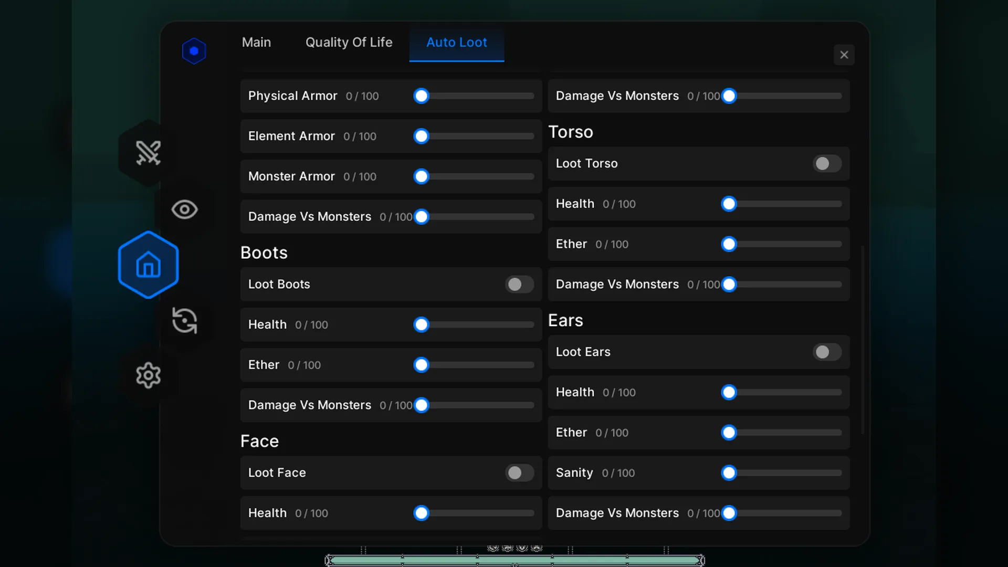Click the blue hexagon logo icon
1008x567 pixels.
point(194,51)
